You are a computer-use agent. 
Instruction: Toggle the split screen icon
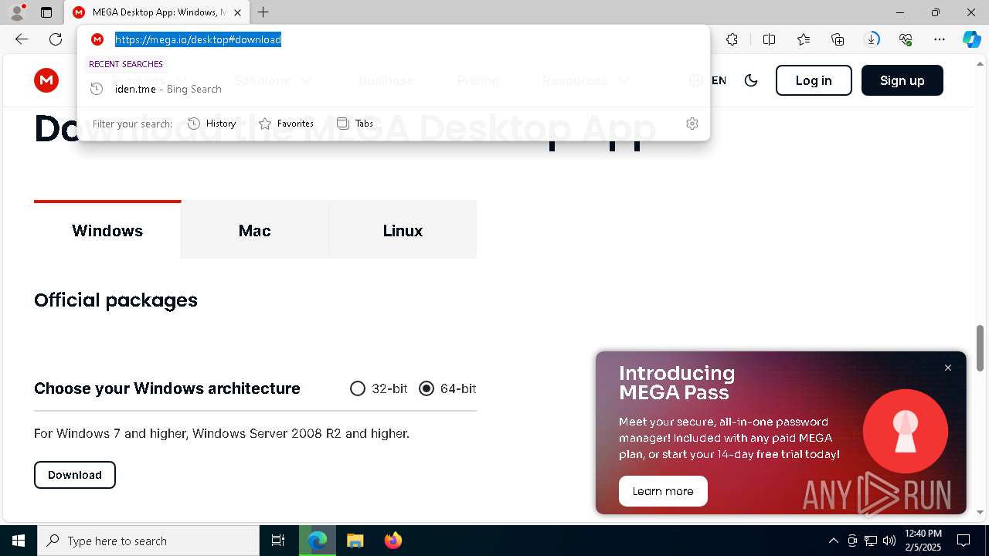769,39
